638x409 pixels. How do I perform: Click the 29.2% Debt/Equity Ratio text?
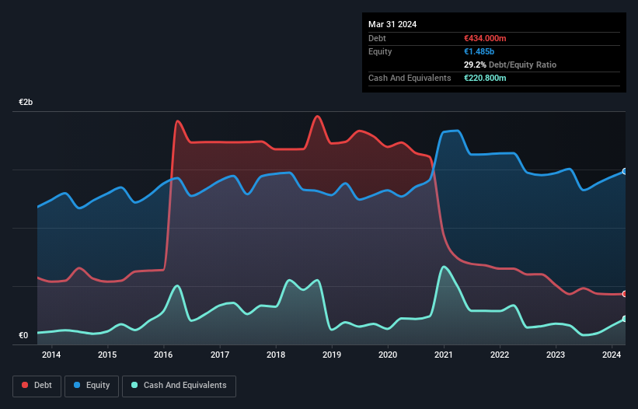tap(510, 65)
